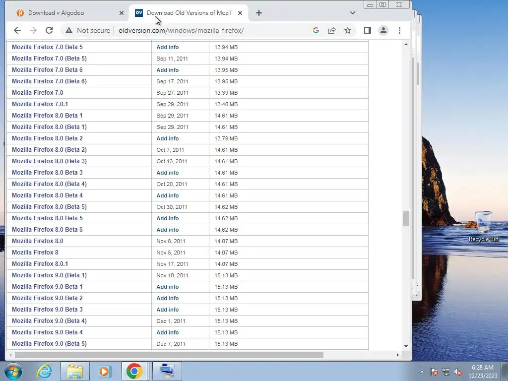
Task: Open Mozilla Firefox 9.0 (Beta 1) link
Action: [49, 275]
